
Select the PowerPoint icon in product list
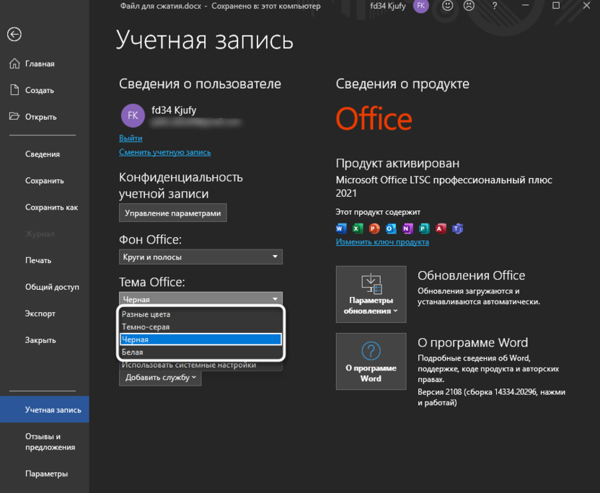(x=374, y=228)
